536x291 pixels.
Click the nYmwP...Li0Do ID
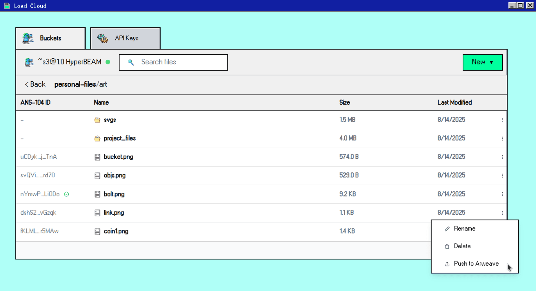[40, 194]
